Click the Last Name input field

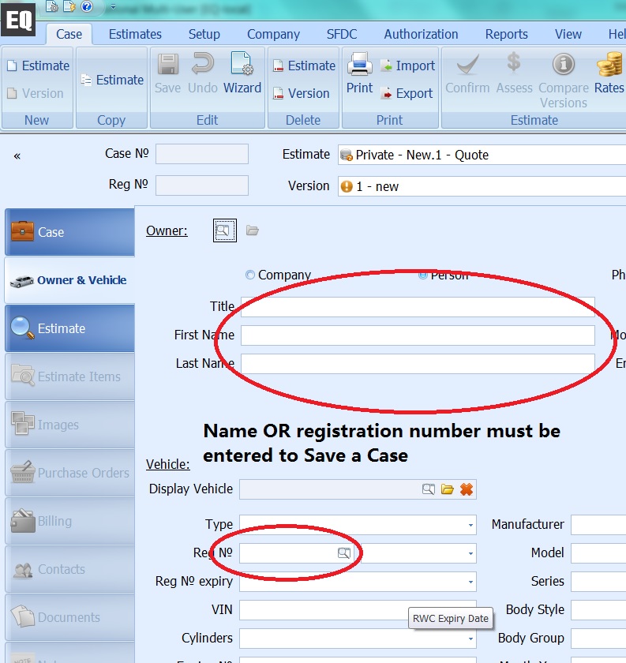point(418,364)
